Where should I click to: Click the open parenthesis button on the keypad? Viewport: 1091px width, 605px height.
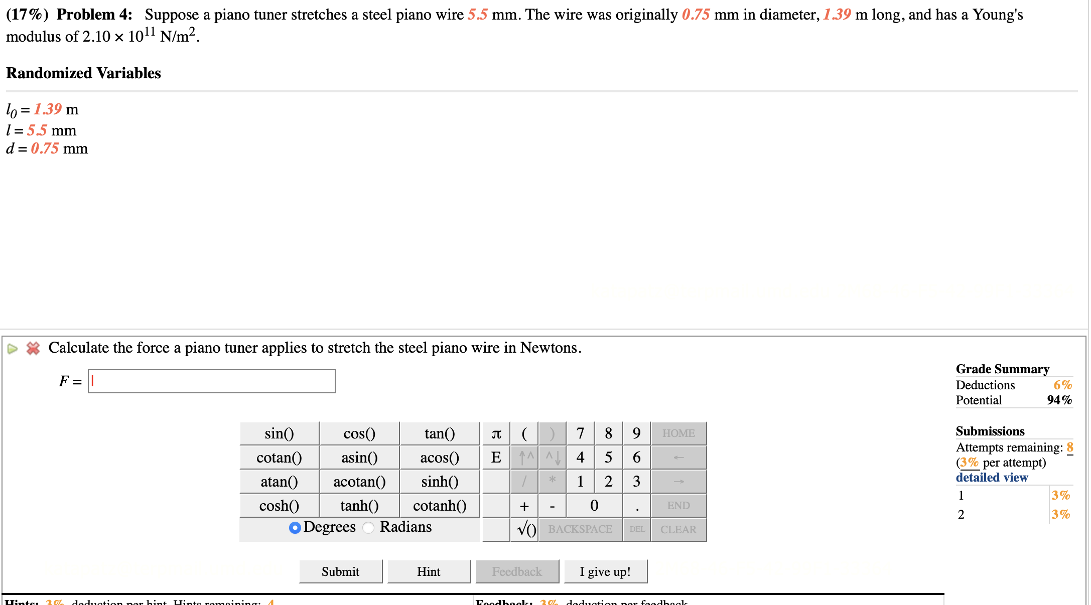(524, 433)
